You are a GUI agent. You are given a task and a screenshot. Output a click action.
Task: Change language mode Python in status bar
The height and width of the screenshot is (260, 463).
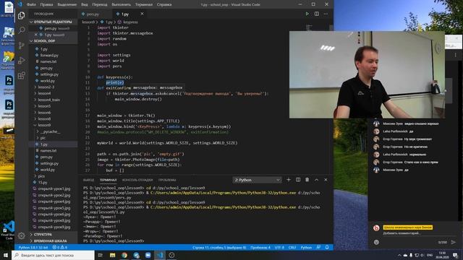[x=306, y=247]
